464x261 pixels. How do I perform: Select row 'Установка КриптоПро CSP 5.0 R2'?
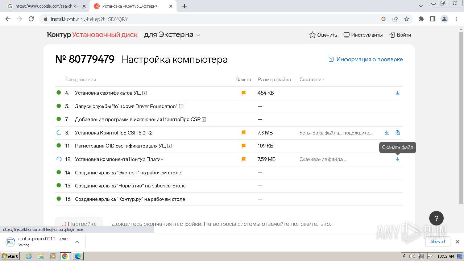(229, 133)
